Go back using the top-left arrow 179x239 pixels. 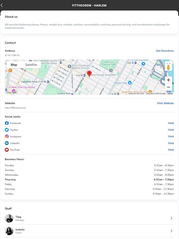(x=2, y=5)
